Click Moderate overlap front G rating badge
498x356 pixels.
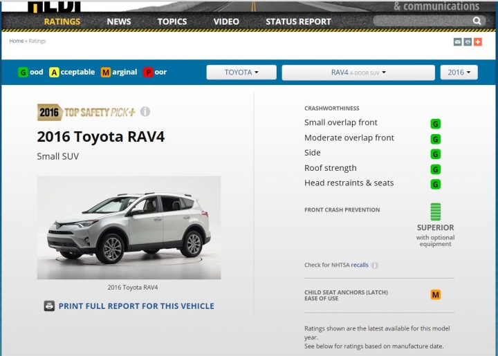pyautogui.click(x=436, y=139)
